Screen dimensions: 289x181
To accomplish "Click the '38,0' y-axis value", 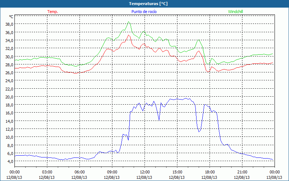I will coord(9,24).
